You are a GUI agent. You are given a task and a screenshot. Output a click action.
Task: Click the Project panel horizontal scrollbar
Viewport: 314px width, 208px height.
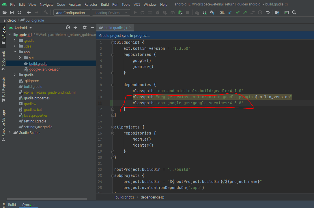pos(47,199)
